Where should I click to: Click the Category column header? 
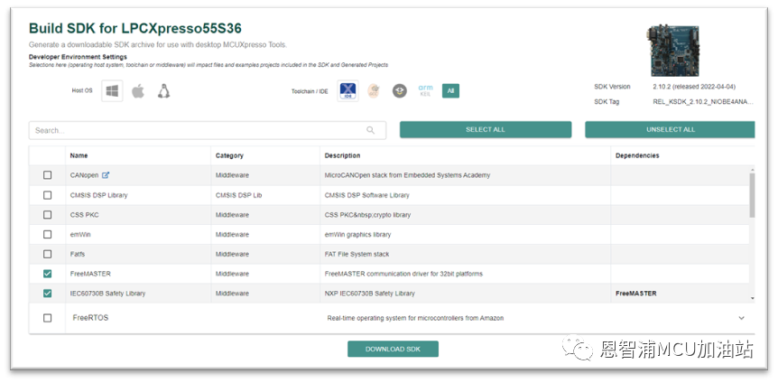(229, 155)
